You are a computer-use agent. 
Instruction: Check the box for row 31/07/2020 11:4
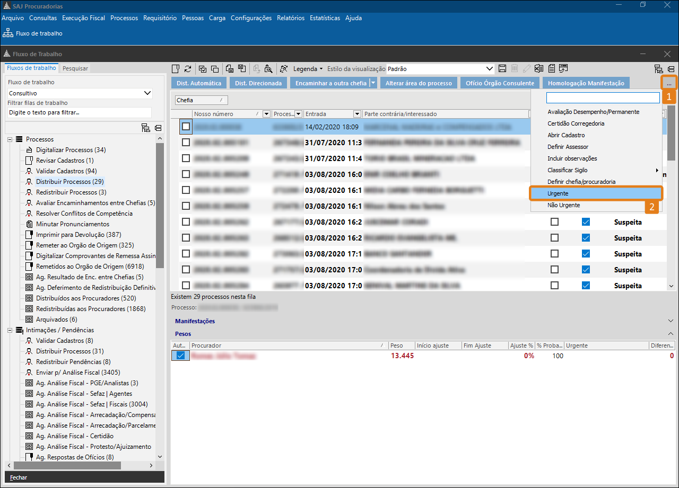pyautogui.click(x=186, y=158)
